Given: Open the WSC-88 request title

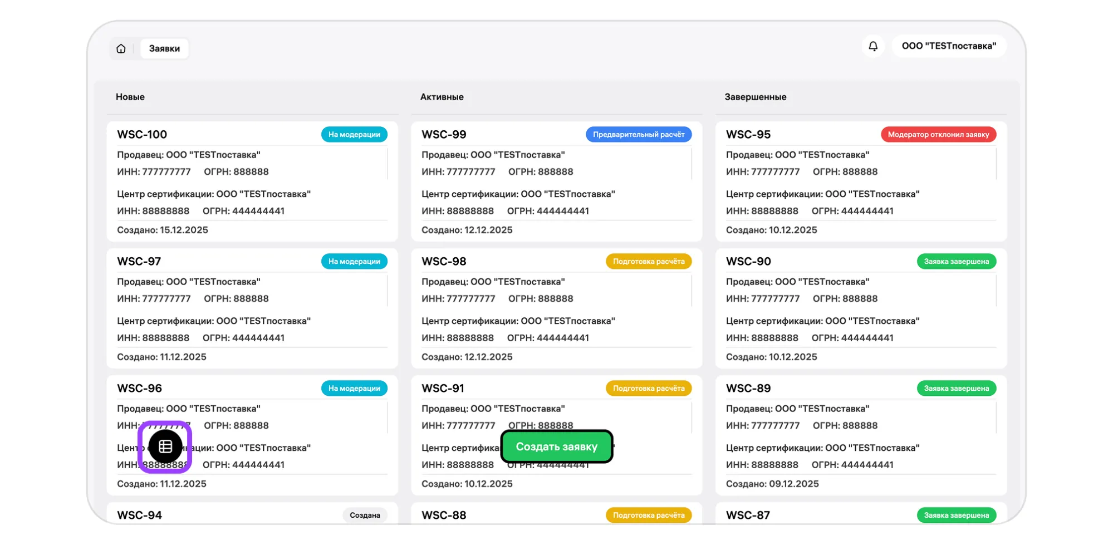Looking at the screenshot, I should tap(444, 515).
